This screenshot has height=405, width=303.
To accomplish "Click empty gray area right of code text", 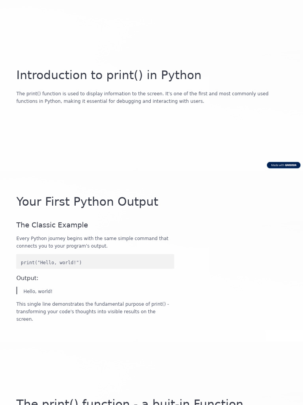I will point(130,262).
